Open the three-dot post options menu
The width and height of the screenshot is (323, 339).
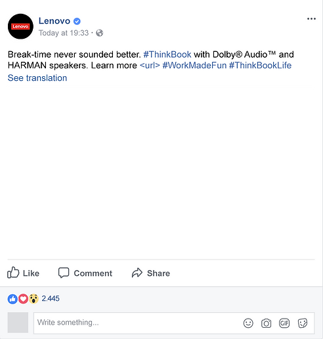(x=311, y=19)
